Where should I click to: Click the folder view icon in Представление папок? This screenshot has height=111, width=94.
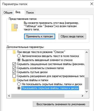click(15, 27)
